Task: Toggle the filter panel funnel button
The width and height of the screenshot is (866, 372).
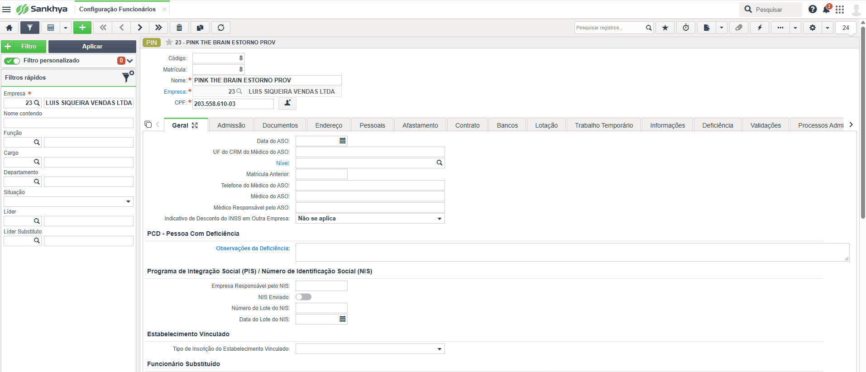Action: [x=29, y=28]
